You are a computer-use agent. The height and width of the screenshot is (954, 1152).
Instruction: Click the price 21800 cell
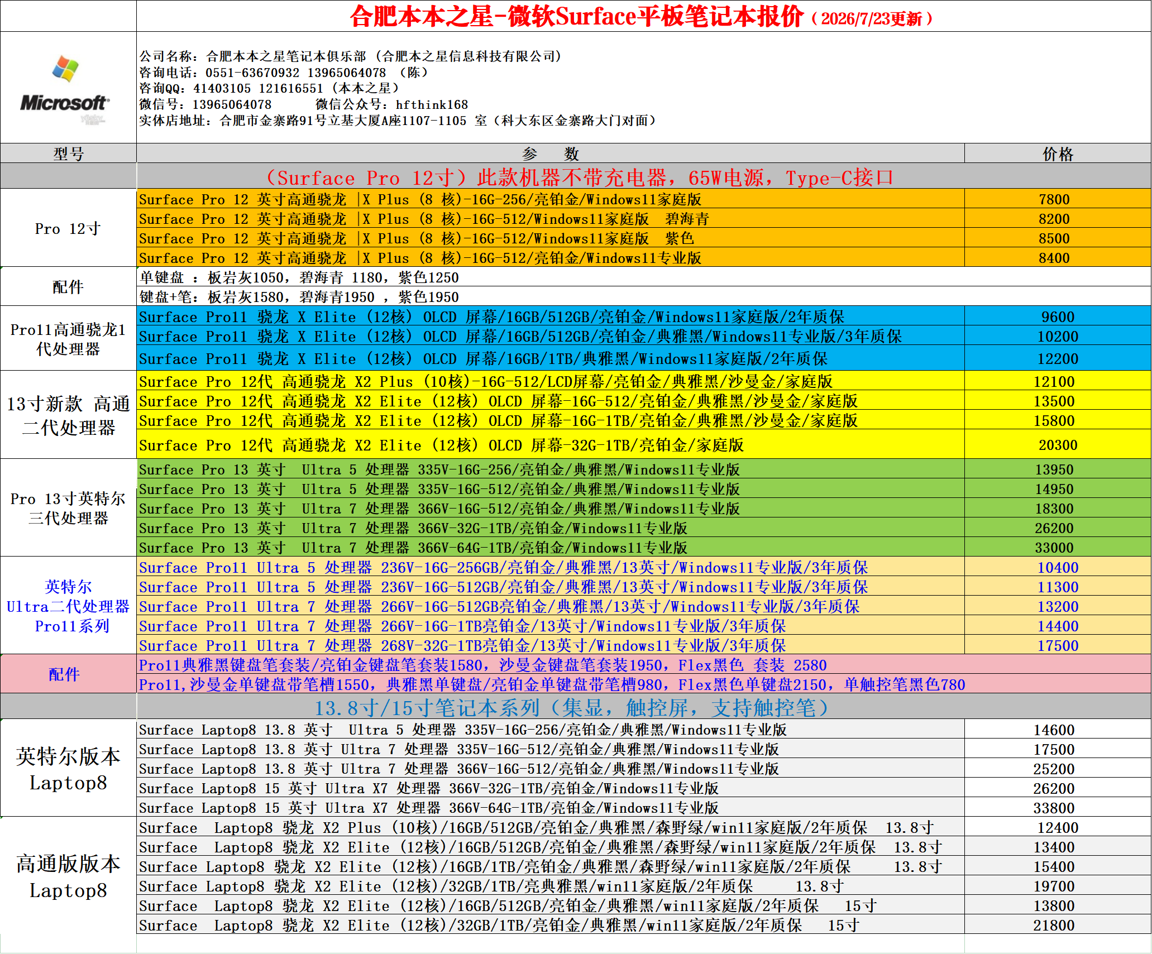coord(1058,925)
